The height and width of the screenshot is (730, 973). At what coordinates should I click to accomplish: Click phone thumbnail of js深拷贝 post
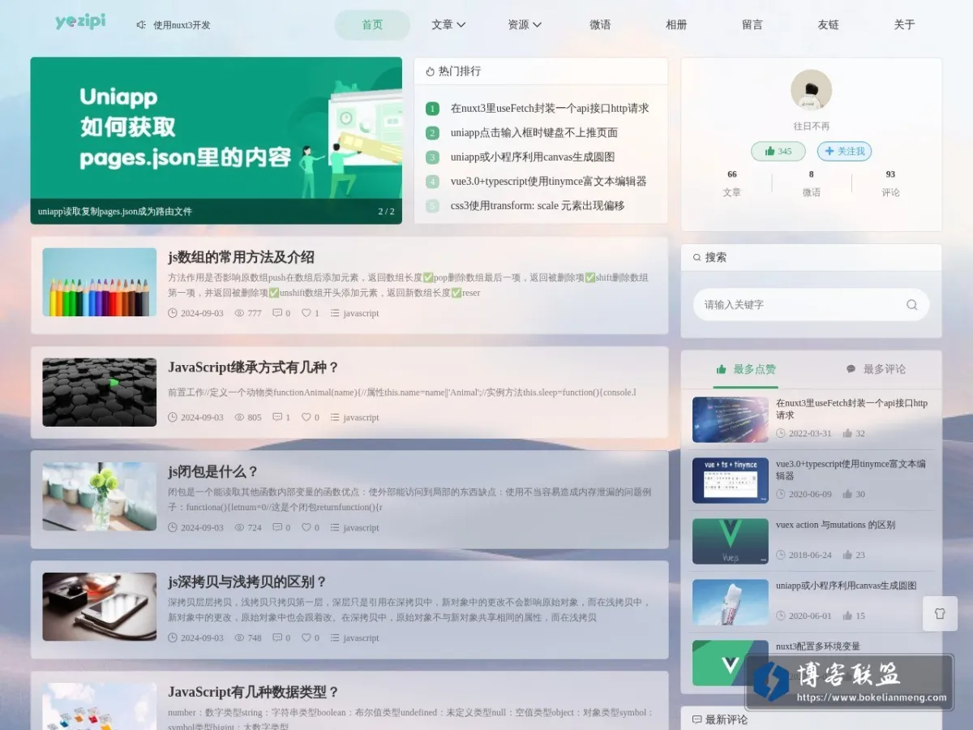[100, 607]
